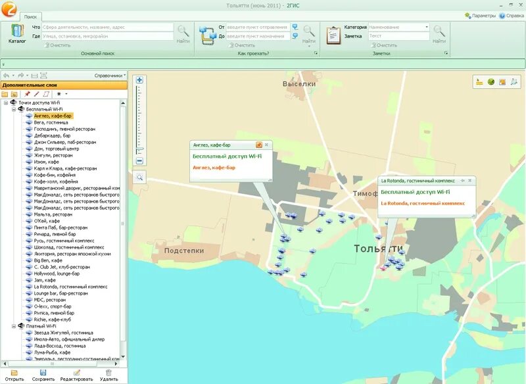This screenshot has height=384, width=526.
Task: Pick departure point on map icon beside От
Action: point(295,27)
